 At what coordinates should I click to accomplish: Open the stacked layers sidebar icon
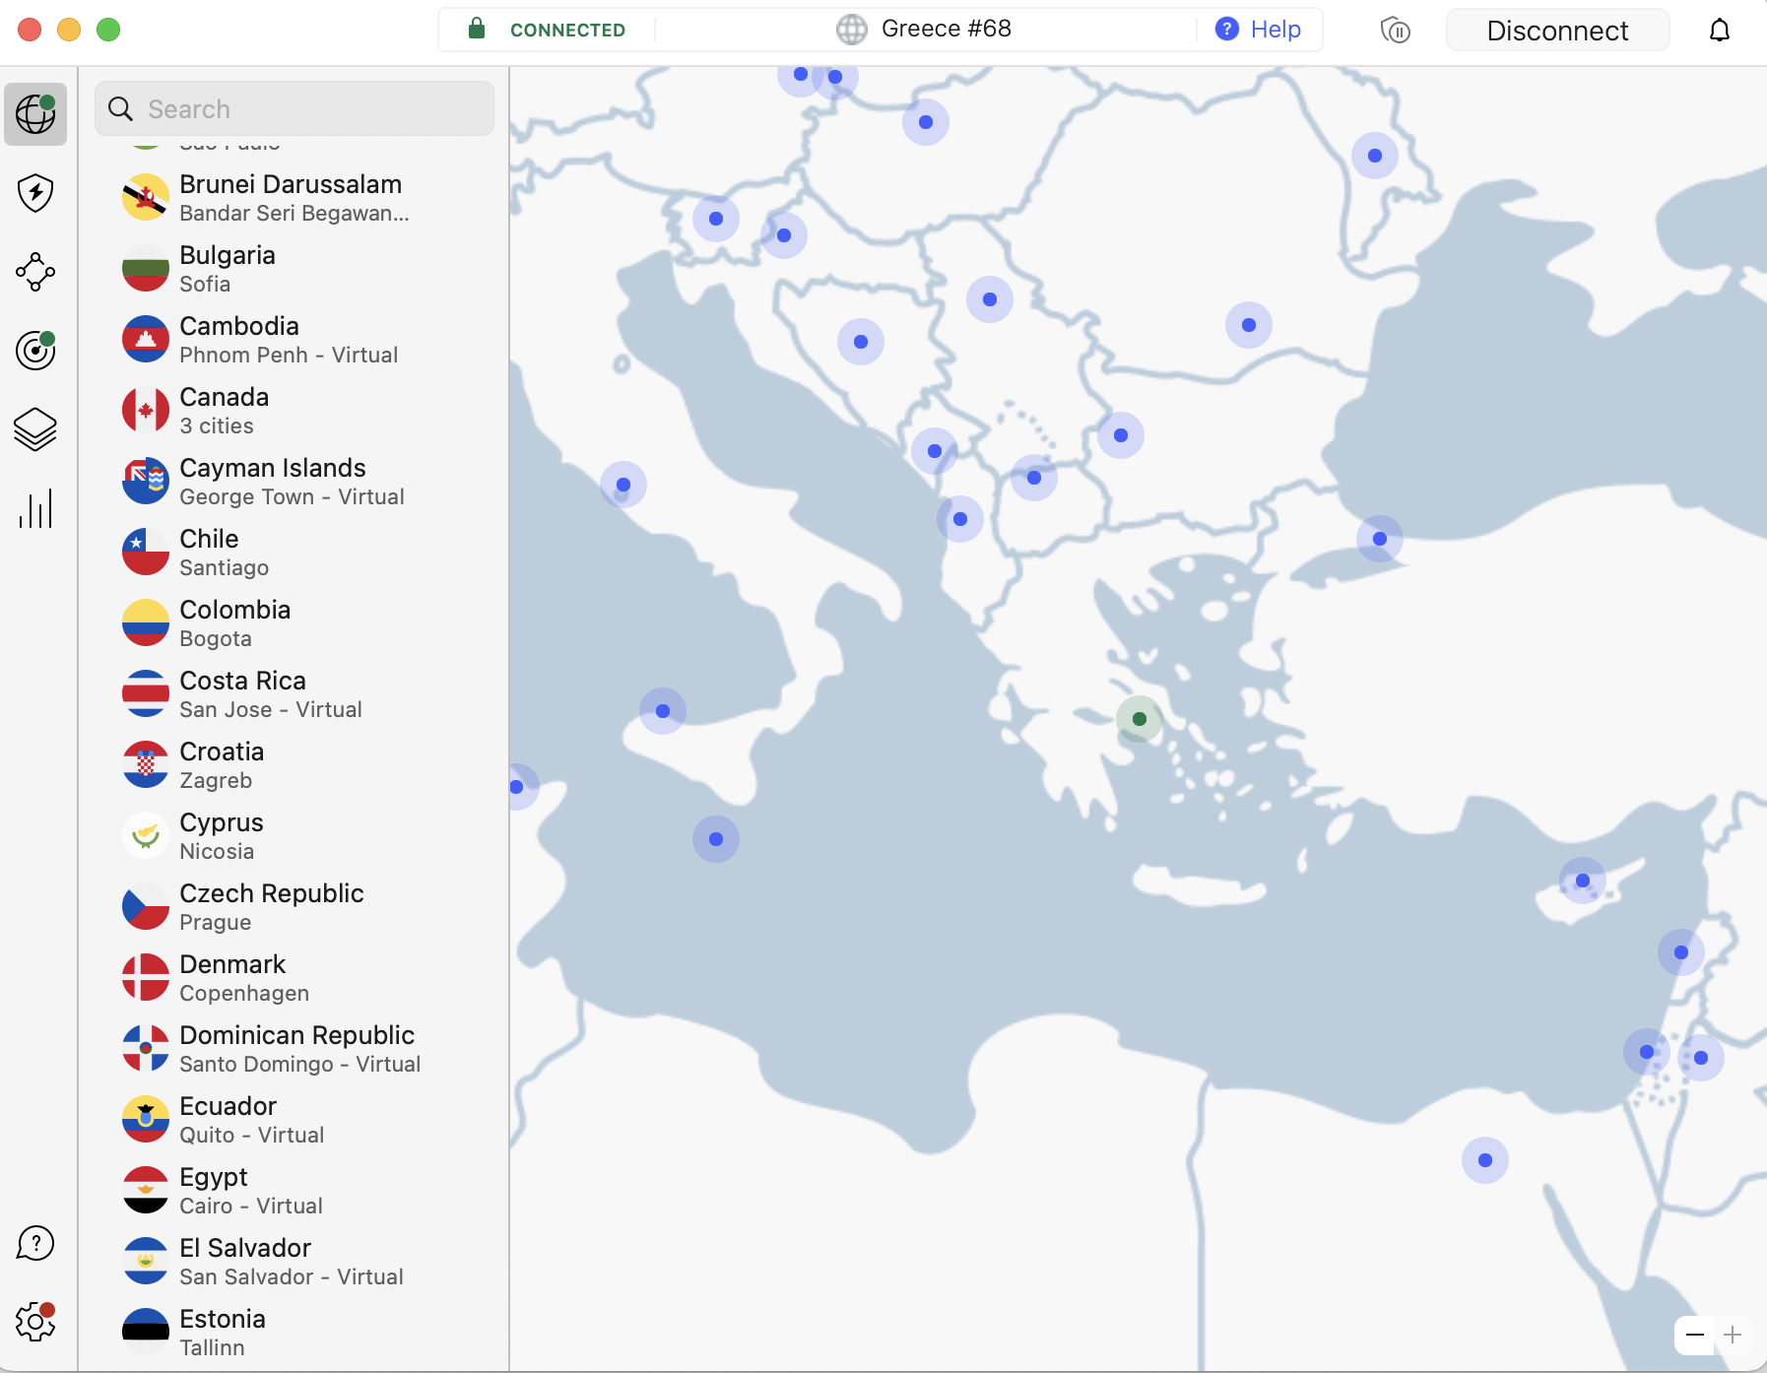[x=35, y=429]
